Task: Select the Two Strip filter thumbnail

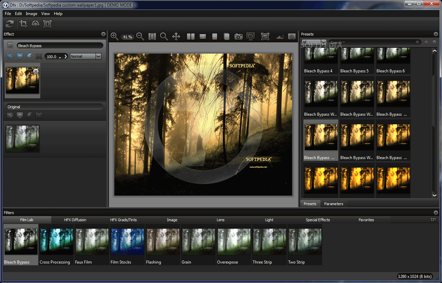Action: coord(305,245)
